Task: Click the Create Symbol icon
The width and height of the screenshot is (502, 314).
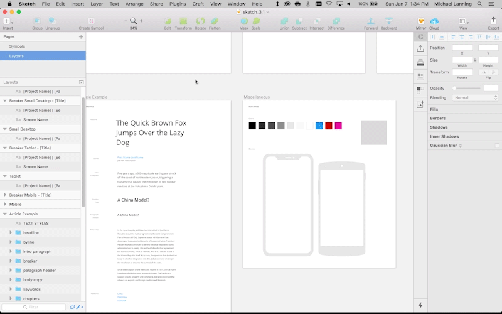Action: coord(91,21)
